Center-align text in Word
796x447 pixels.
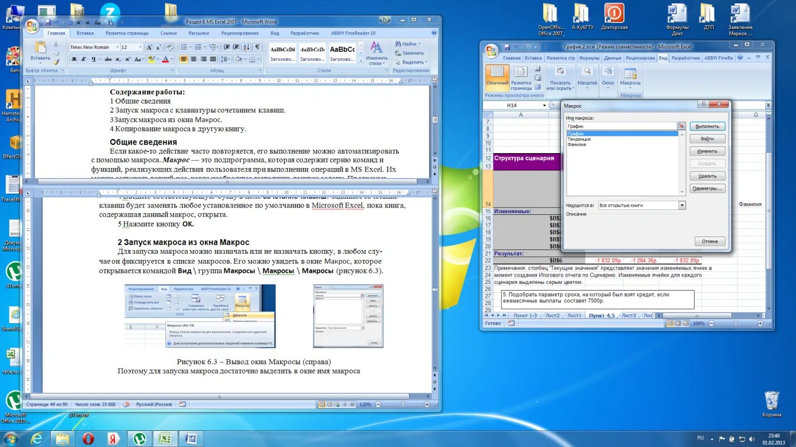(x=193, y=58)
